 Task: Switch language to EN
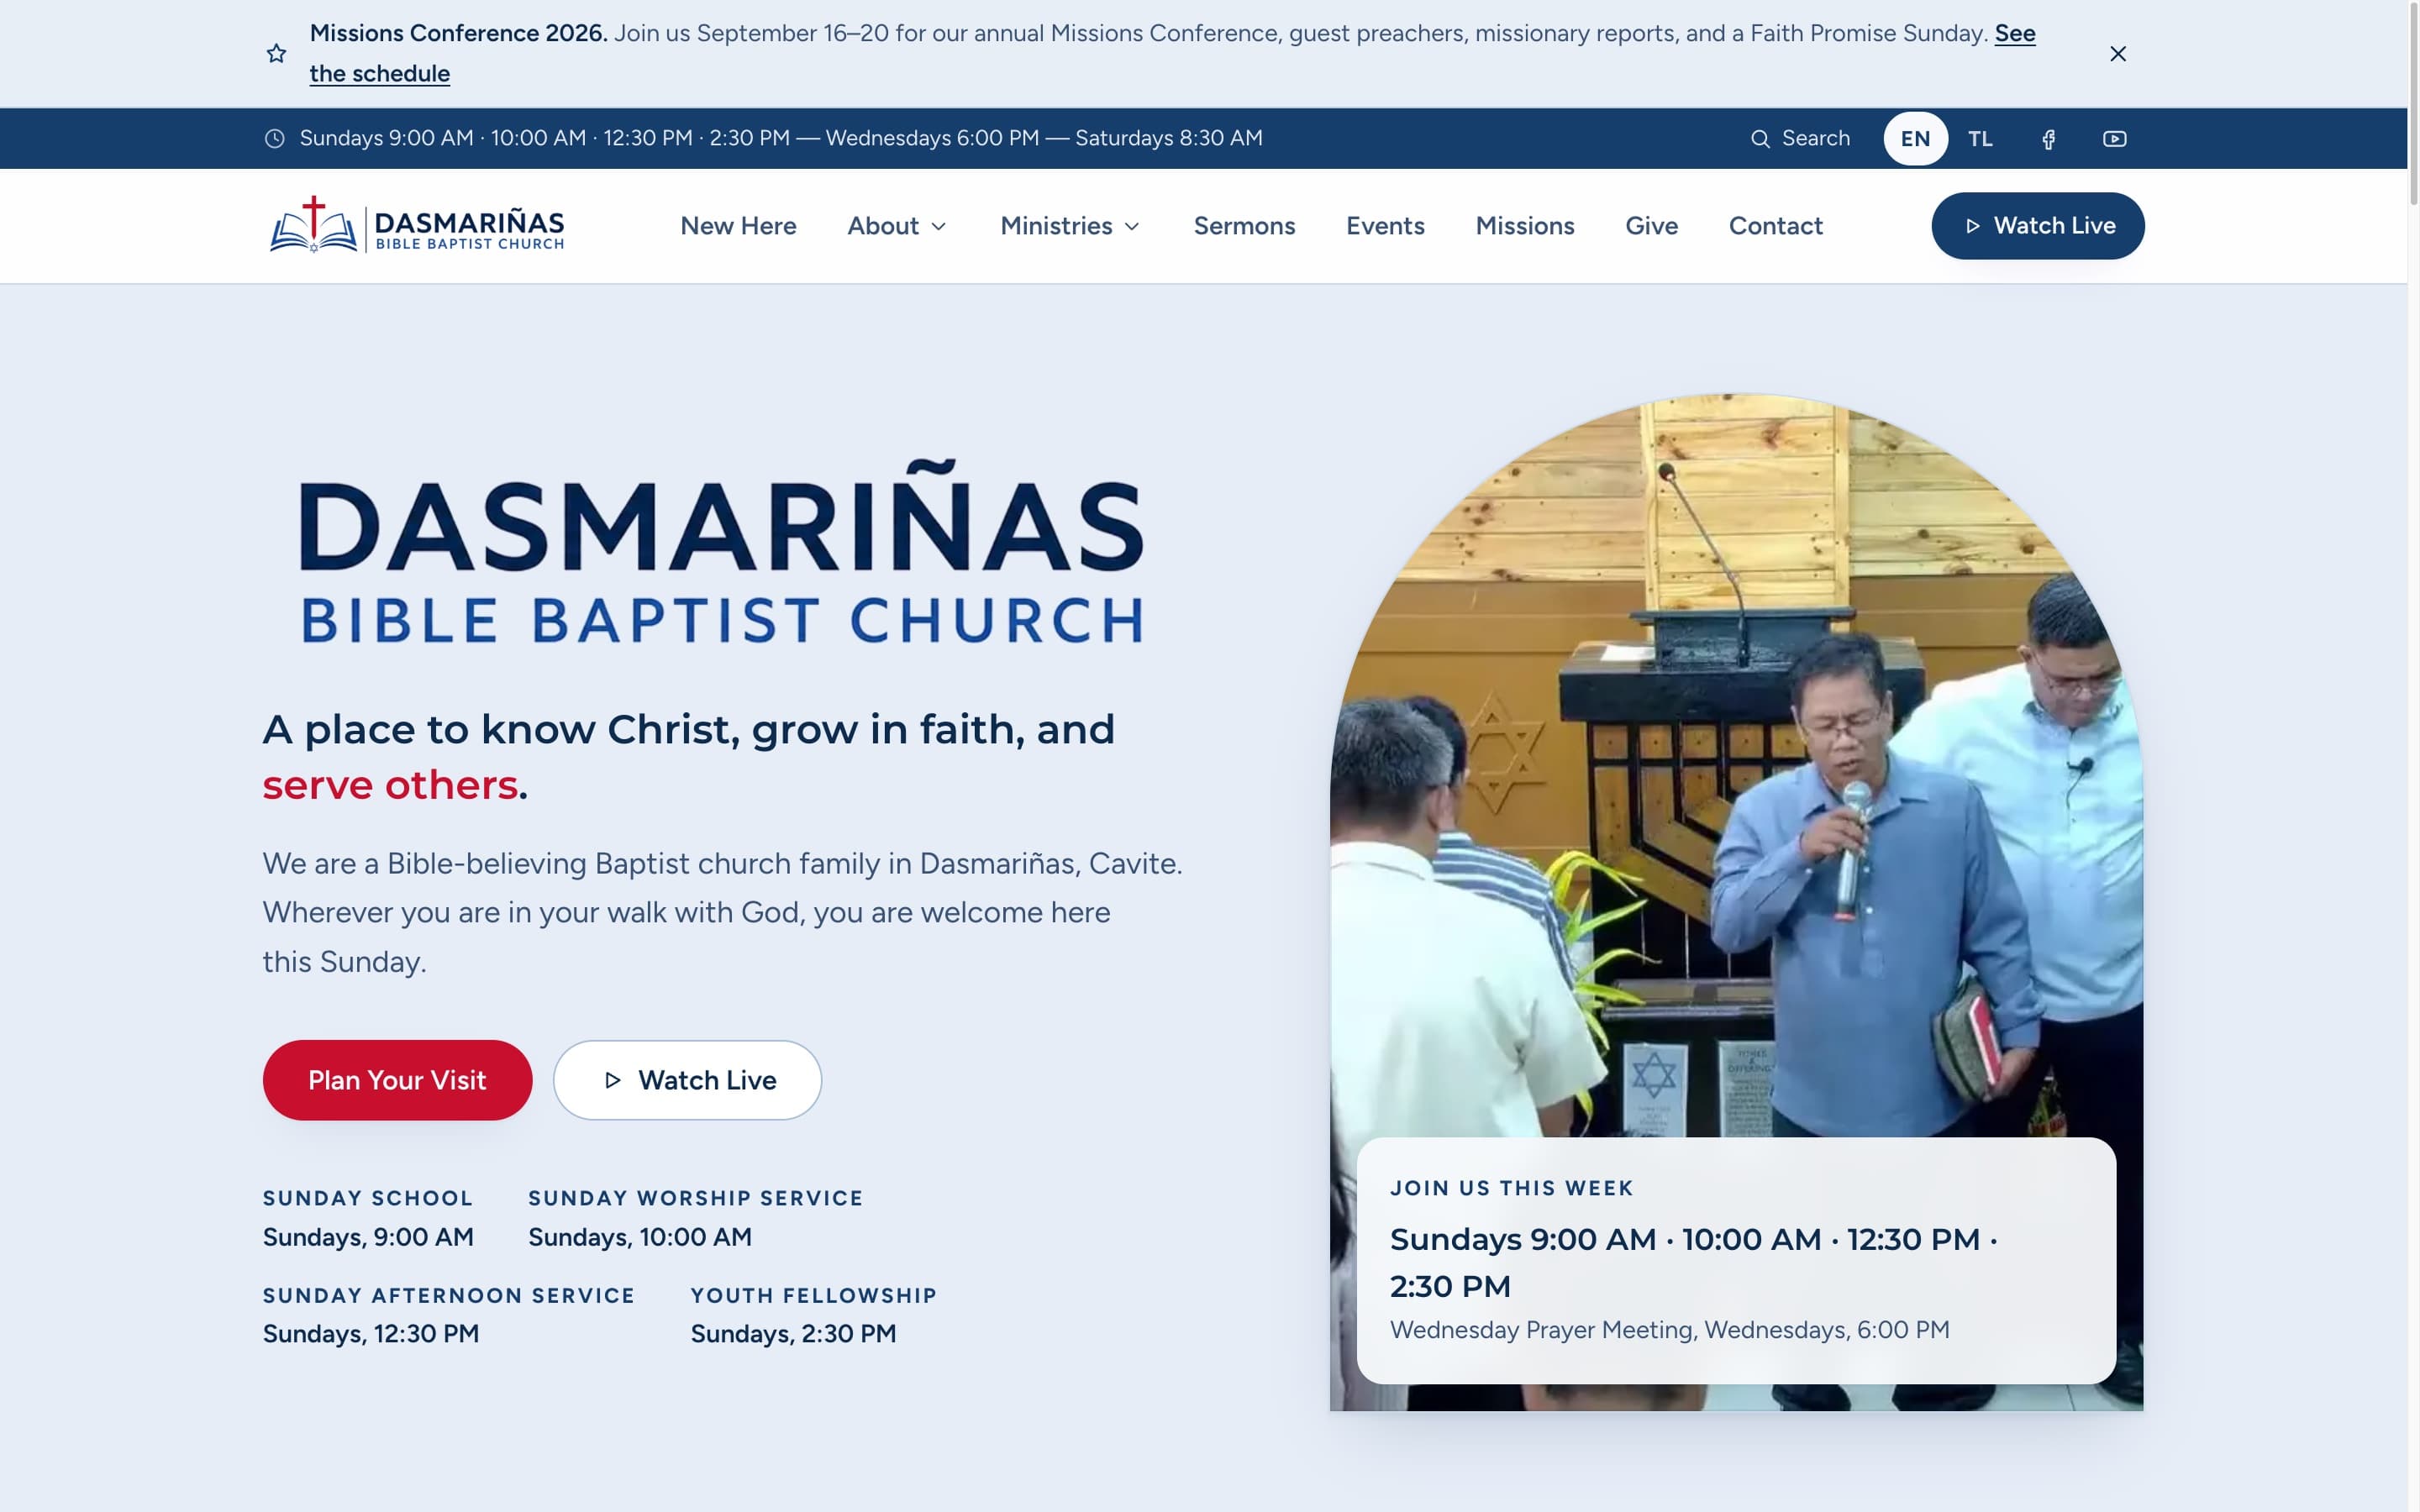coord(1915,138)
